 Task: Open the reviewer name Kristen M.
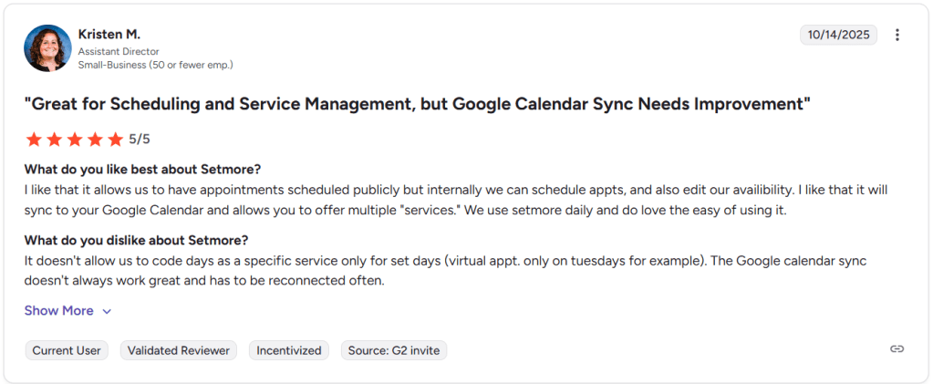click(108, 34)
